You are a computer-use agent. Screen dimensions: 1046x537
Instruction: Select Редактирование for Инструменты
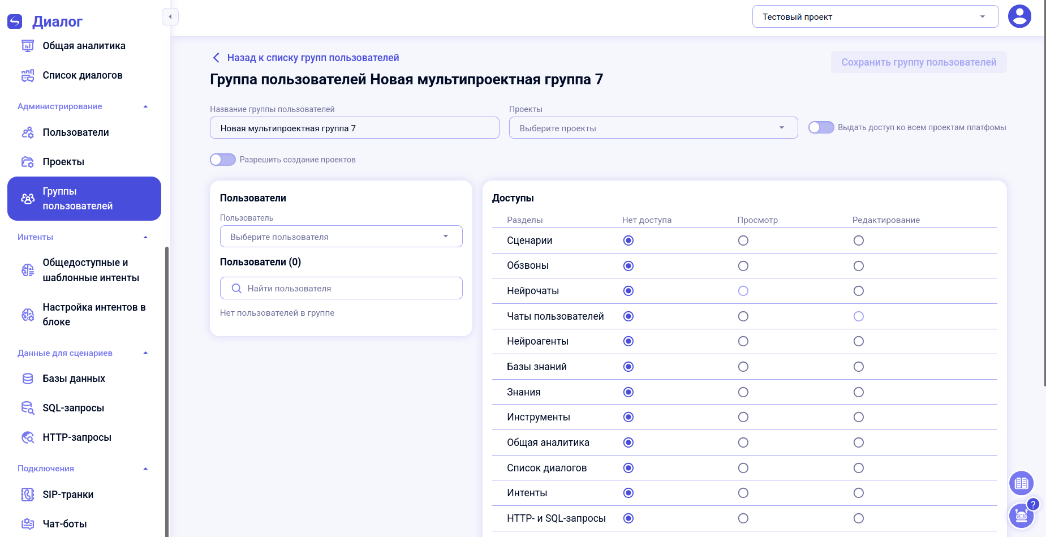pos(859,417)
